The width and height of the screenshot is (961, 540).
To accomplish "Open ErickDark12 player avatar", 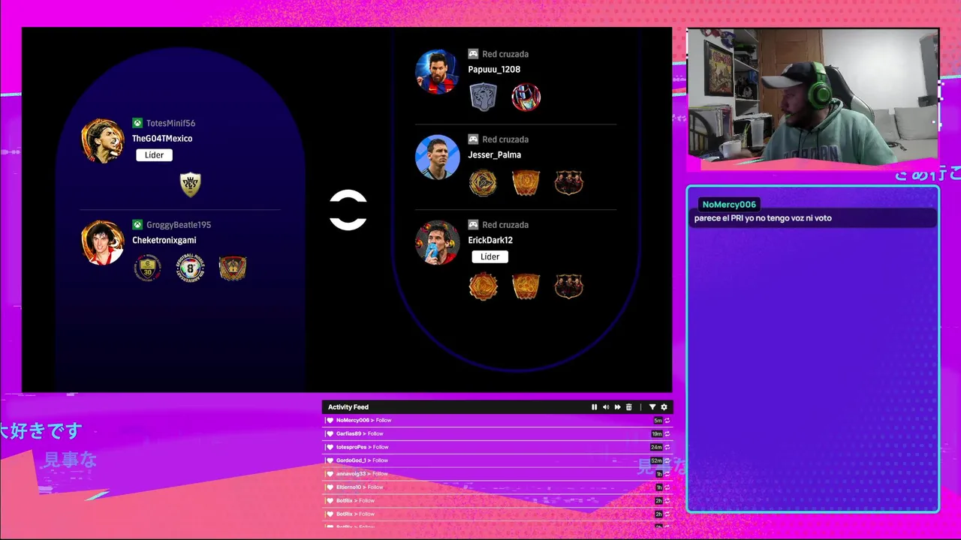I will click(x=437, y=242).
